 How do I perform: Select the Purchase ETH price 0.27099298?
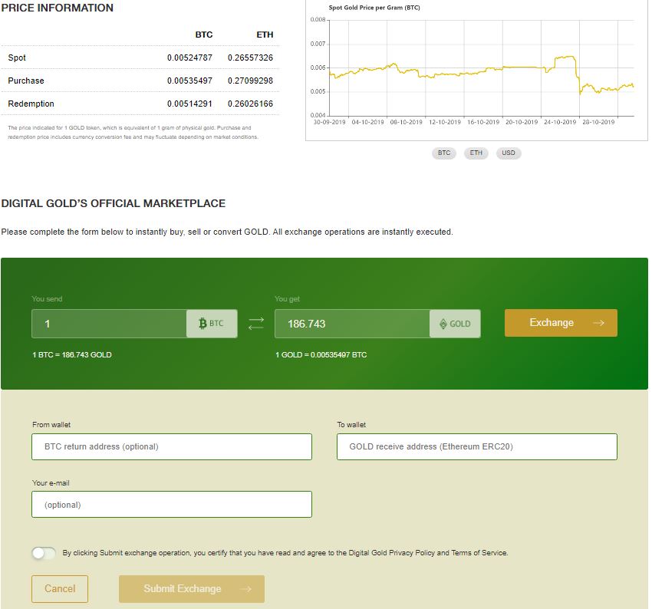click(250, 81)
